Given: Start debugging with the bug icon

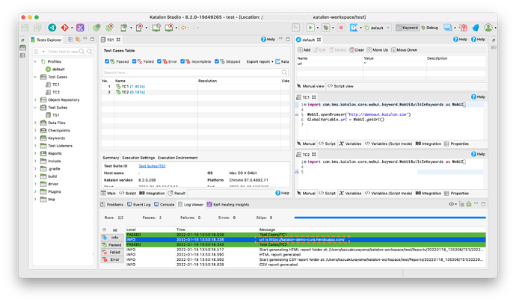Looking at the screenshot, I should point(326,28).
